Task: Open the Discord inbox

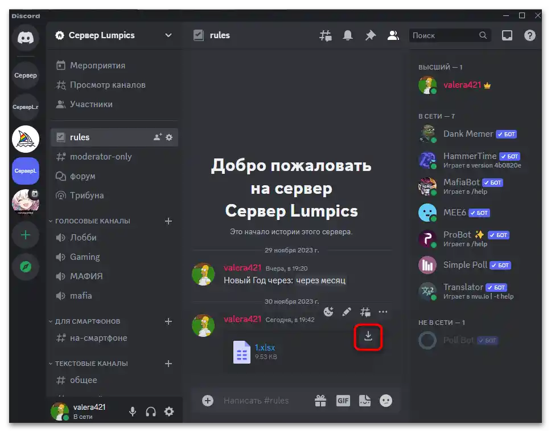Action: [x=507, y=35]
